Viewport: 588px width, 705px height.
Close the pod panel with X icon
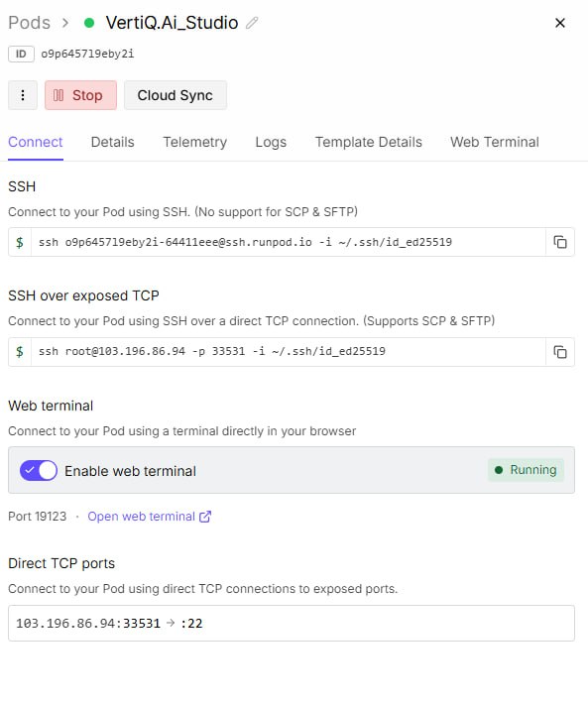pyautogui.click(x=559, y=23)
